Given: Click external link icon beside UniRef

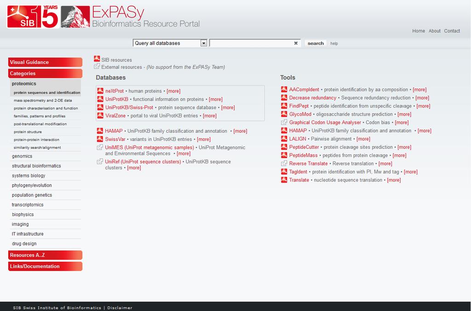Looking at the screenshot, I should 100,161.
